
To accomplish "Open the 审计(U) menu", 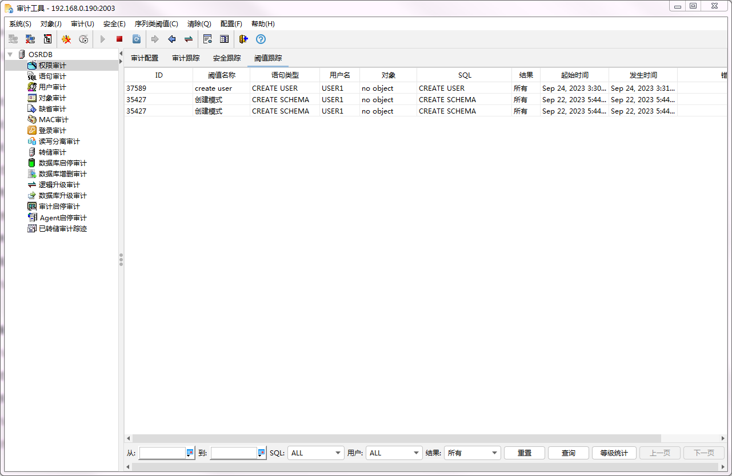I will click(x=82, y=24).
